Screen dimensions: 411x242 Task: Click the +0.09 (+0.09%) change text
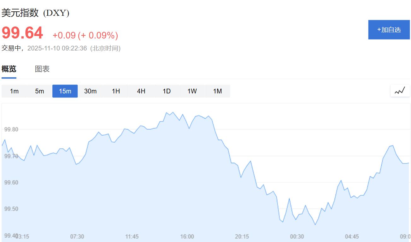[85, 35]
